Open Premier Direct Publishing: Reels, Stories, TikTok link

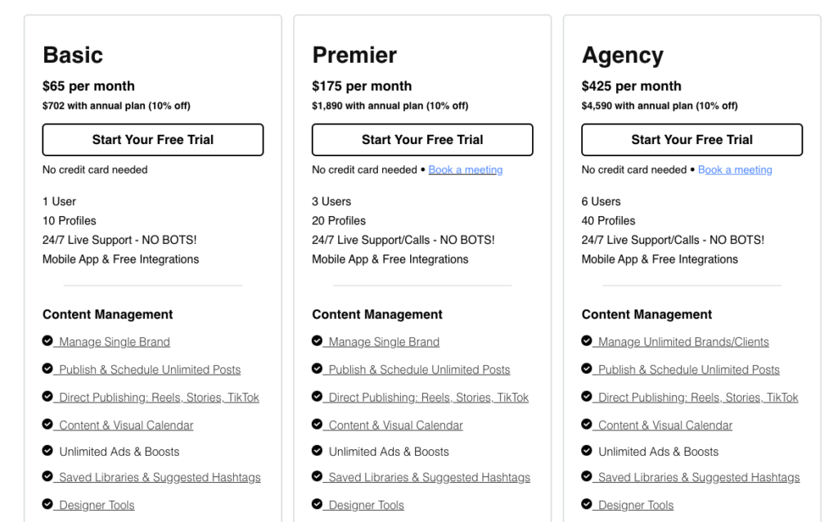tap(428, 398)
